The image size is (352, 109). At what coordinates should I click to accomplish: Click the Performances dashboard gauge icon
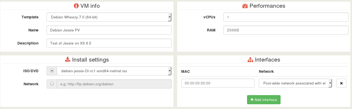245,6
